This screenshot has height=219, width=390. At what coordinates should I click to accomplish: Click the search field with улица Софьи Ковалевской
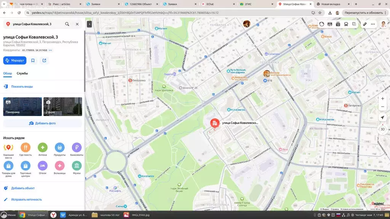point(37,24)
